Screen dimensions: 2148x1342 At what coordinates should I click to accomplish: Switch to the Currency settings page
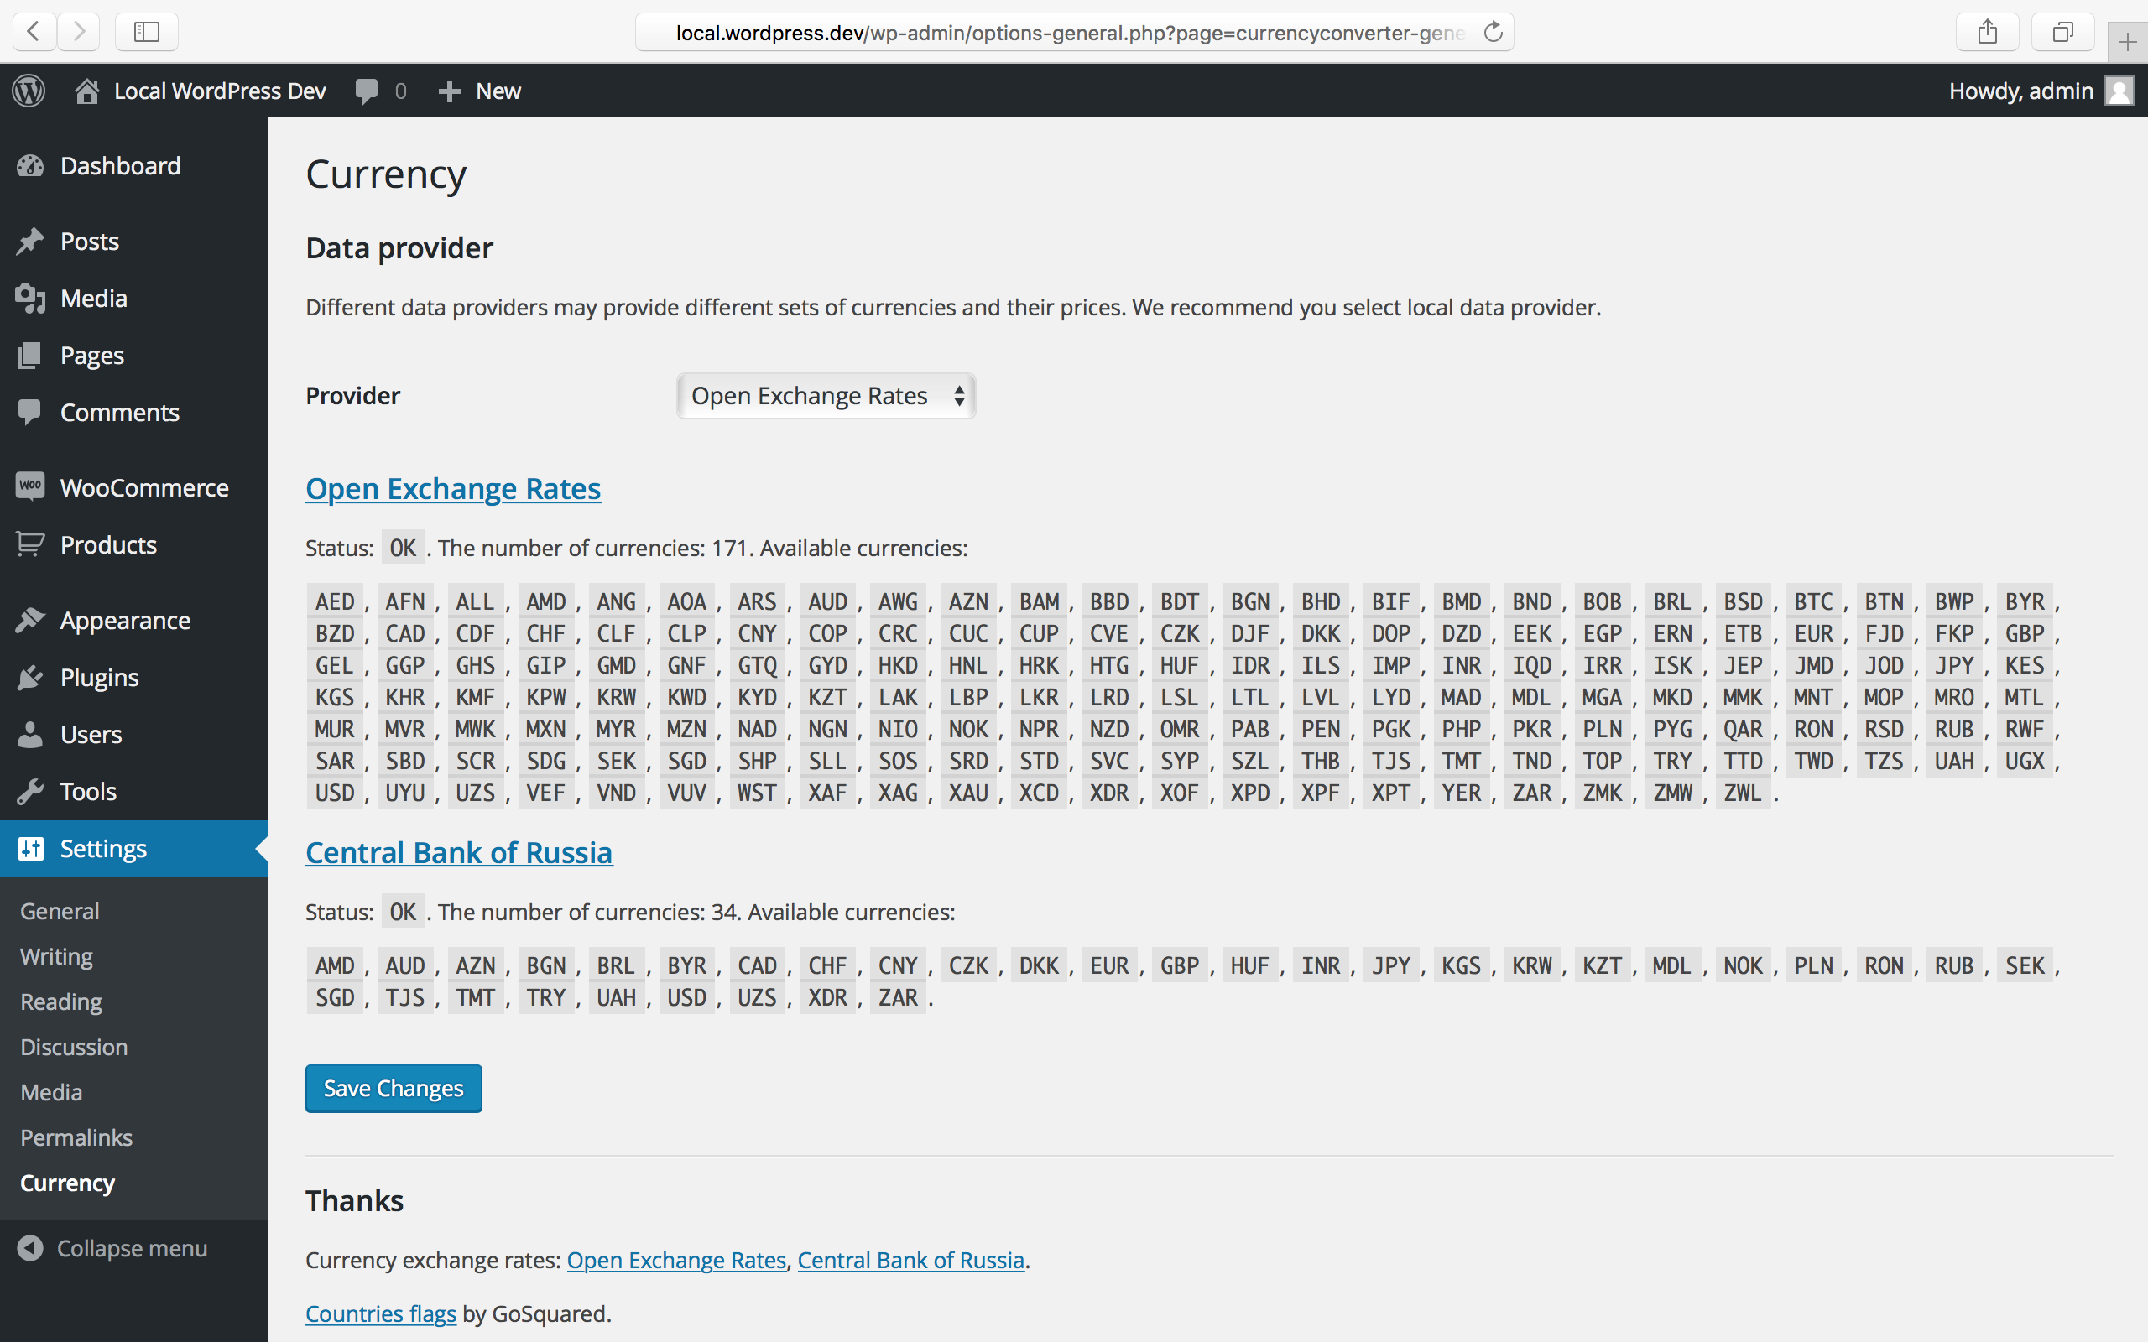(x=66, y=1183)
